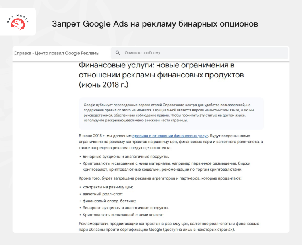Click bullet 'контракты на разницу цен;'

[108, 187]
